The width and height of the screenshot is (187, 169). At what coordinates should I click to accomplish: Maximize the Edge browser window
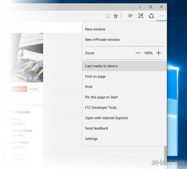tap(151, 7)
